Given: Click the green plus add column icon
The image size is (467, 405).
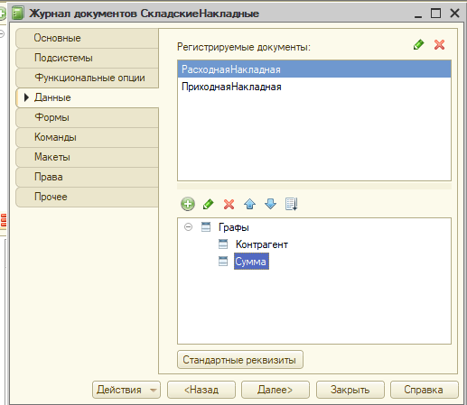Looking at the screenshot, I should point(188,204).
